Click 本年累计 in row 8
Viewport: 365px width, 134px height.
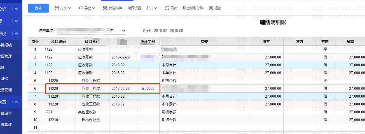tap(169, 104)
